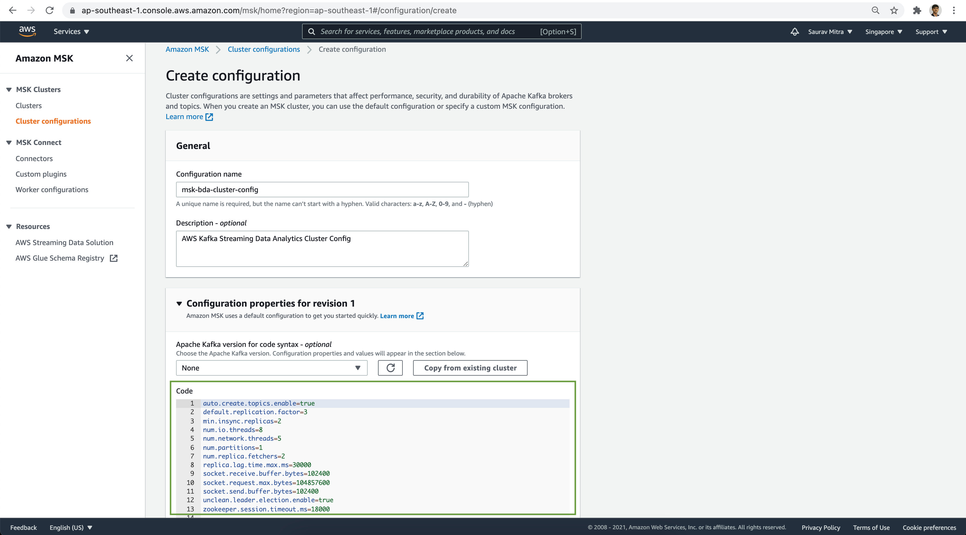Open the Support dropdown menu

931,32
